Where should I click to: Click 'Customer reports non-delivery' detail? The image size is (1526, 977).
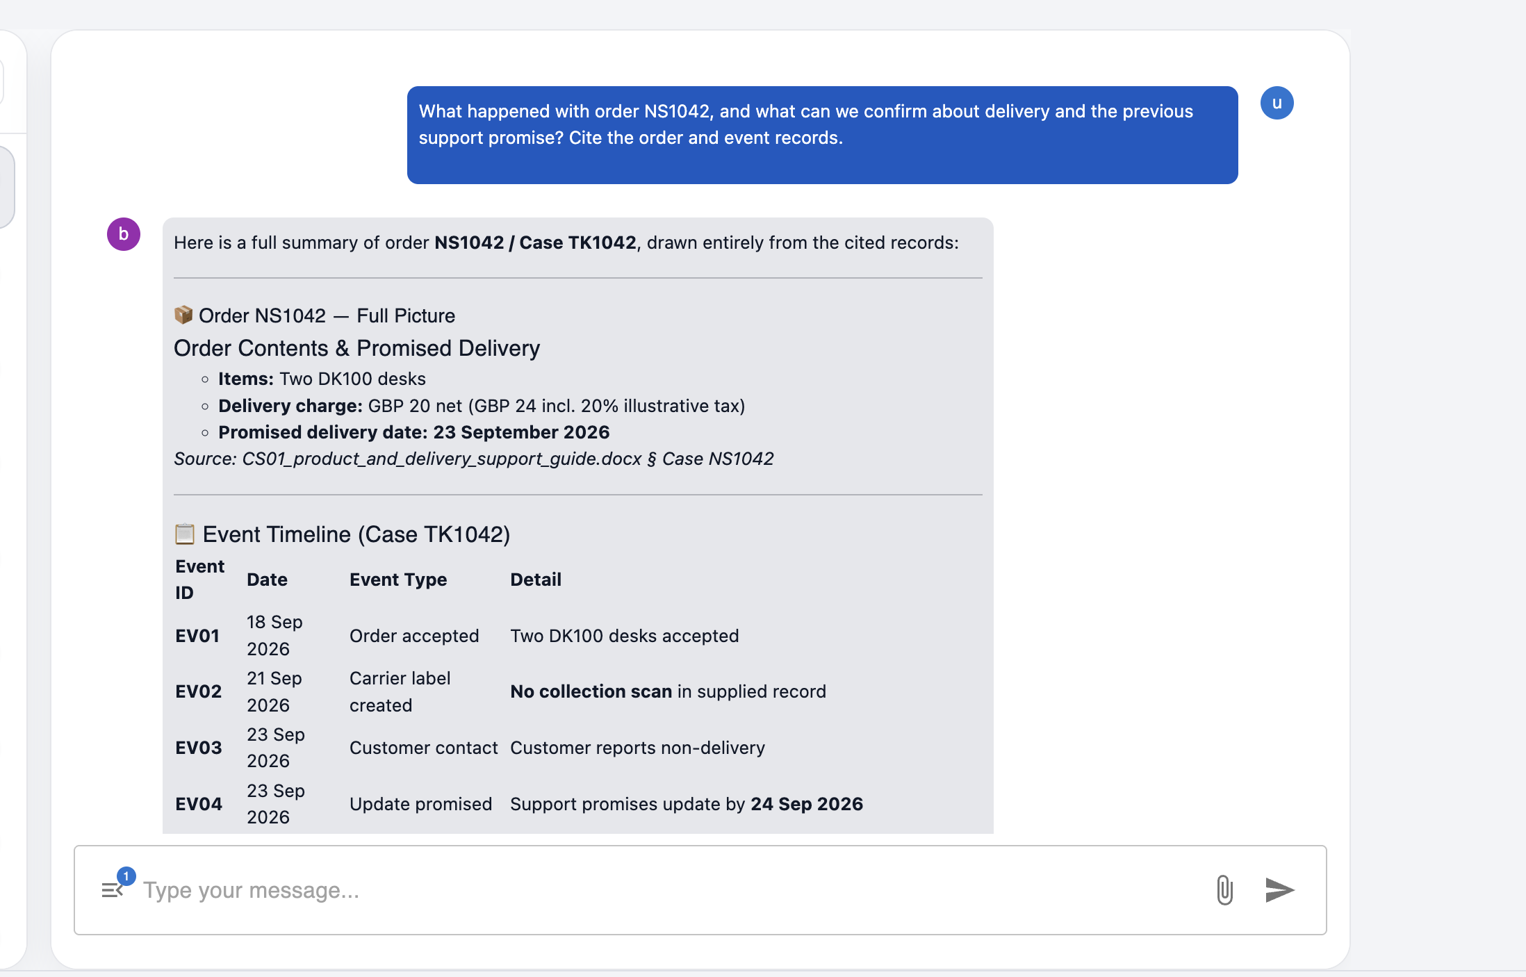click(x=638, y=748)
